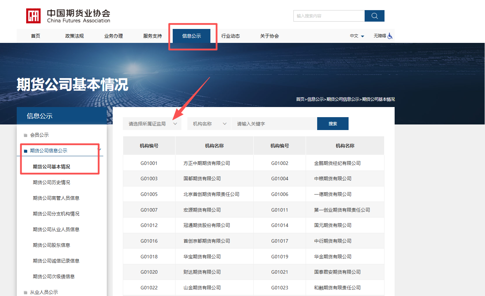Click institution code G01001
485x296 pixels.
click(149, 163)
